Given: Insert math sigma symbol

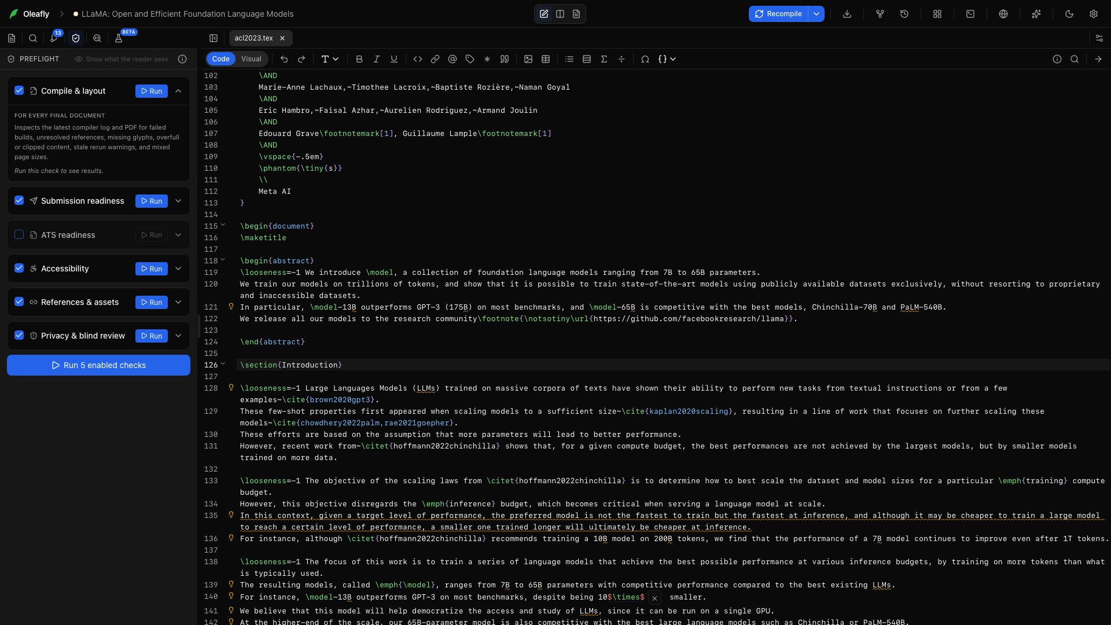Looking at the screenshot, I should (604, 59).
